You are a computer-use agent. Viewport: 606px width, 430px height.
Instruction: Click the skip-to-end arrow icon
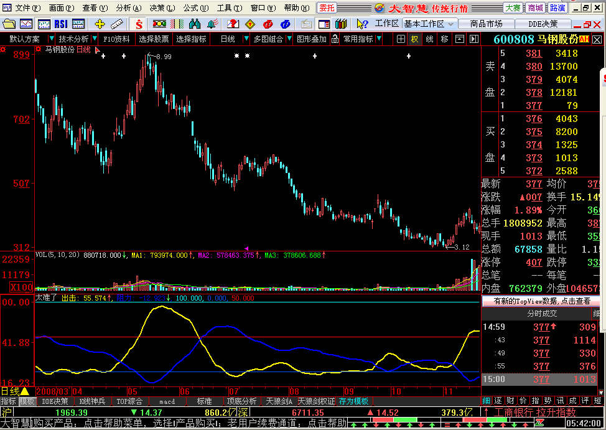click(474, 39)
